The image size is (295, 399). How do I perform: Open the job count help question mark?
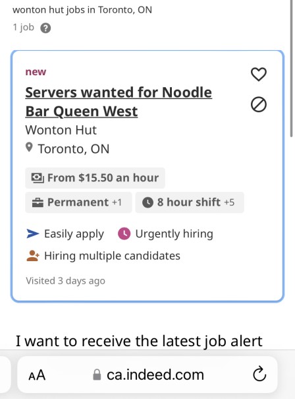tap(45, 28)
